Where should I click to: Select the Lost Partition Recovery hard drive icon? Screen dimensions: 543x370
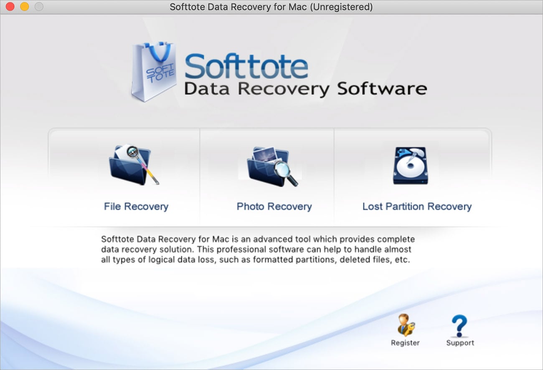click(x=410, y=166)
